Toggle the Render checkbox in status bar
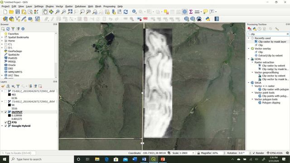 click(x=254, y=153)
